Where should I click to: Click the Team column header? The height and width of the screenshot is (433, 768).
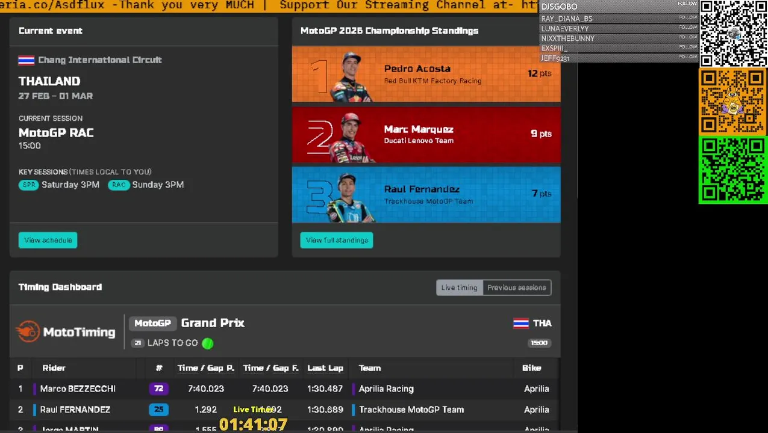tap(370, 369)
